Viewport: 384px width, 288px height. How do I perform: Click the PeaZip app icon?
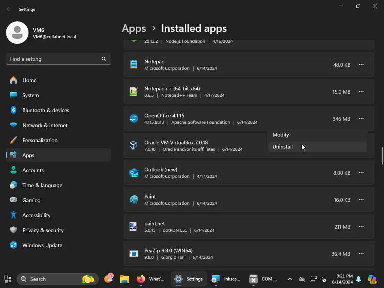(133, 253)
